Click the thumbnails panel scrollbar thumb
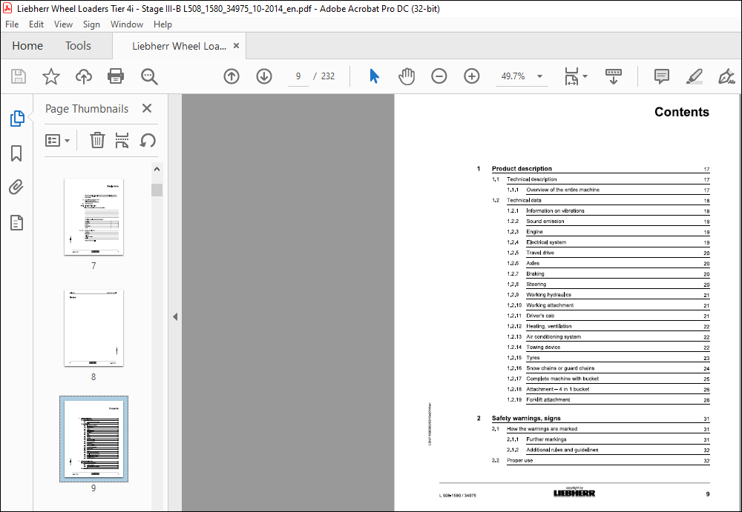Image resolution: width=742 pixels, height=512 pixels. click(157, 190)
